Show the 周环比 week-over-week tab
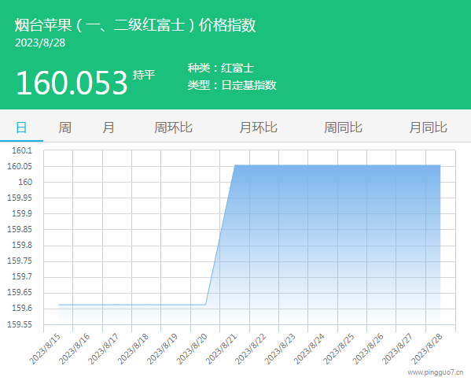Image resolution: width=471 pixels, height=381 pixels. click(x=173, y=128)
